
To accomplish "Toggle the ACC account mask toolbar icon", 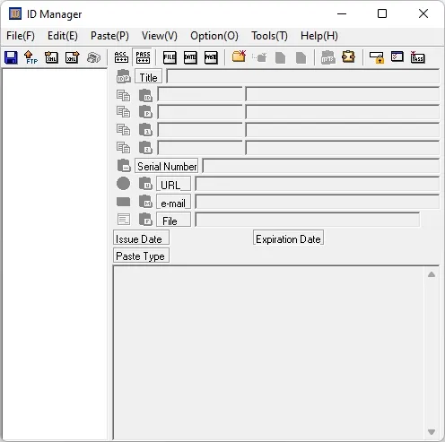I will [x=121, y=57].
